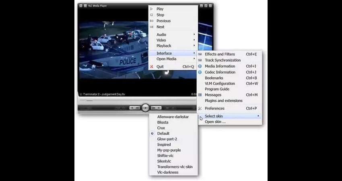Select the My-psp-purple skin
This screenshot has width=342, height=181.
tap(173, 150)
